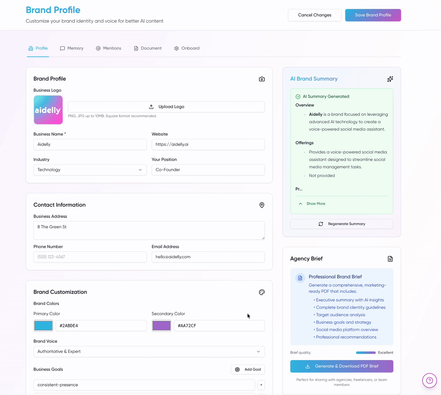Click the palette icon in Brand Customization
The image size is (441, 395).
(x=262, y=292)
